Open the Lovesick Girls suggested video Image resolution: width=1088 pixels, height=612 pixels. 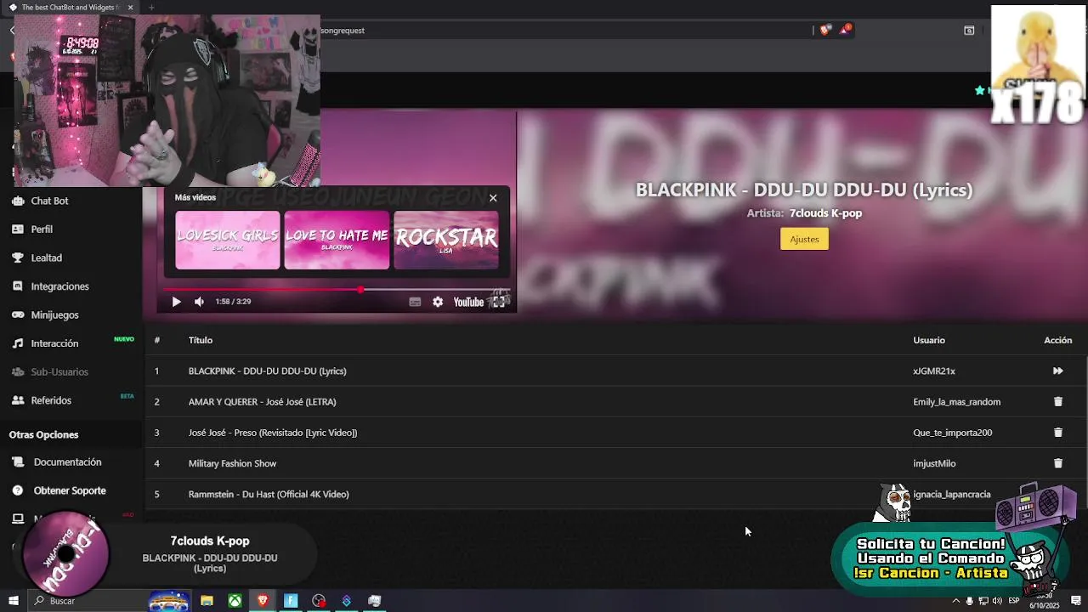pyautogui.click(x=228, y=241)
